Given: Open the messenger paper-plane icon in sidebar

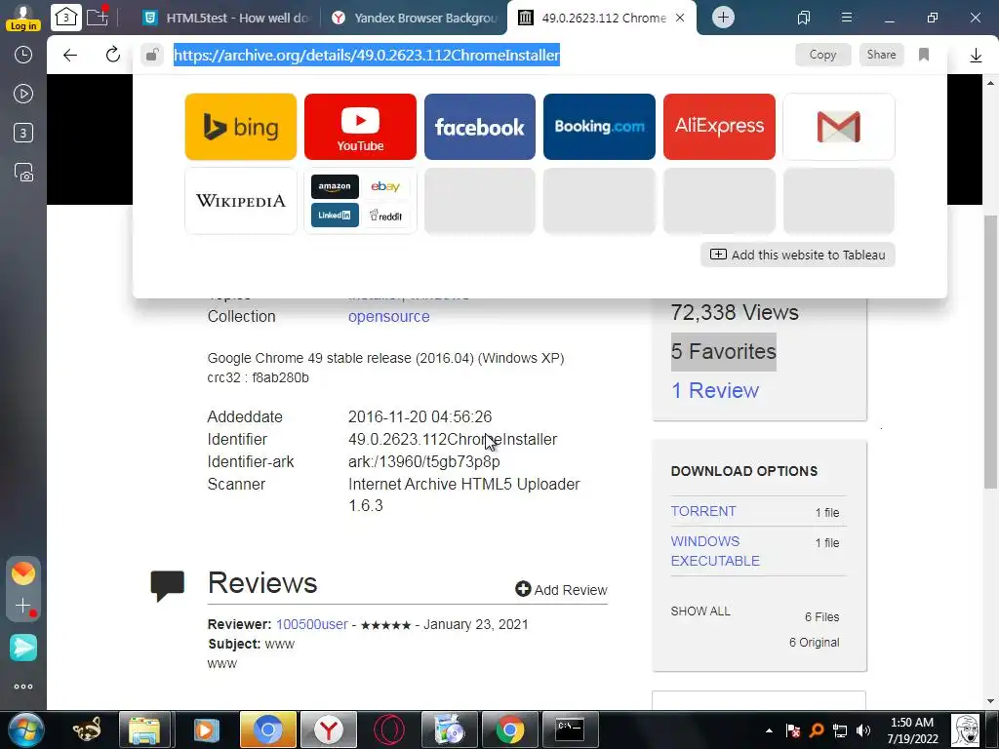Looking at the screenshot, I should (x=23, y=648).
